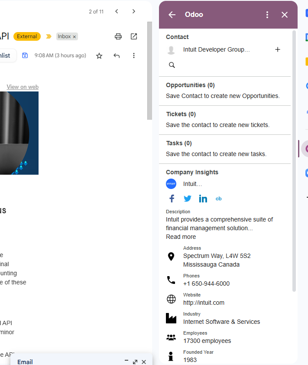Click the phone number +1 650-944-6000
Image resolution: width=308 pixels, height=365 pixels.
(x=206, y=284)
